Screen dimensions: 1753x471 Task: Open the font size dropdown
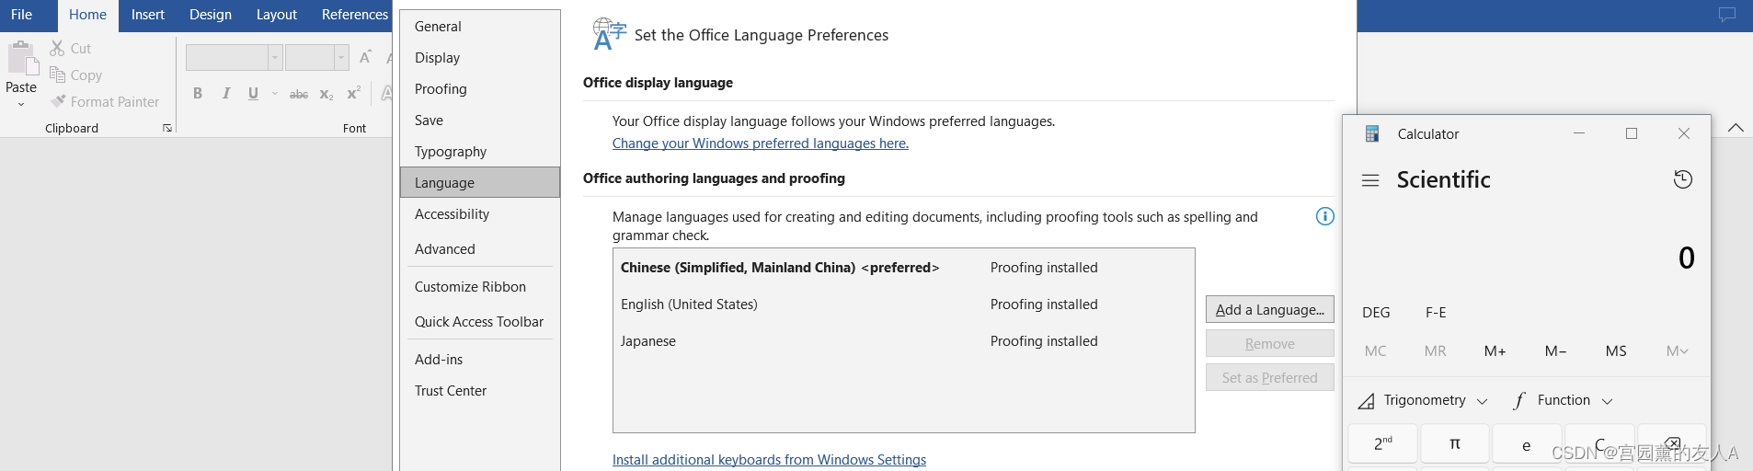[x=341, y=57]
